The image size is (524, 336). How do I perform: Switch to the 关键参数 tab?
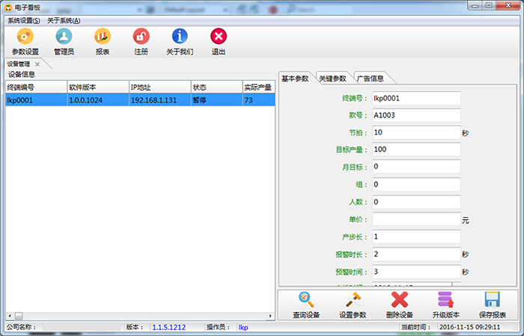tap(332, 79)
